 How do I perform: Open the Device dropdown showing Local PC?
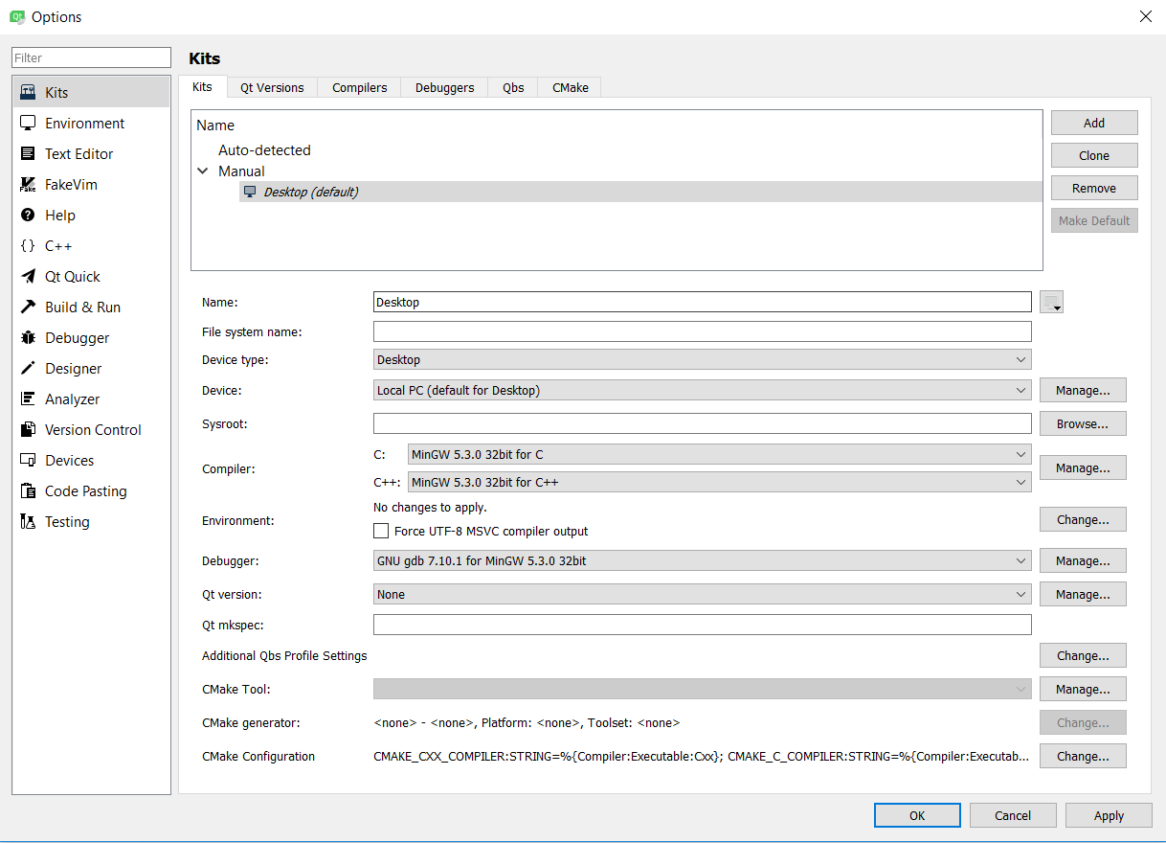tap(703, 391)
